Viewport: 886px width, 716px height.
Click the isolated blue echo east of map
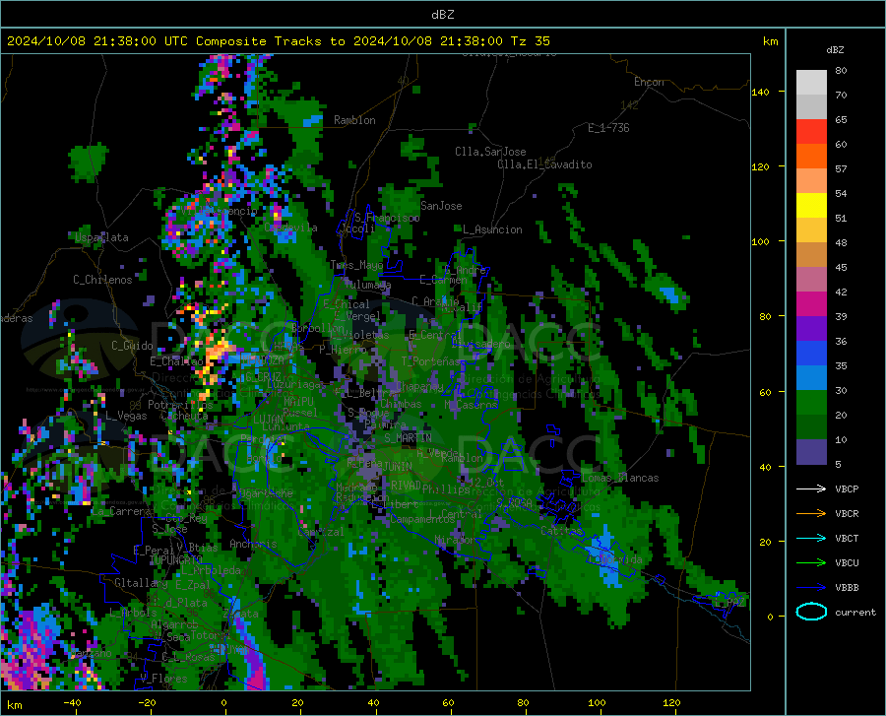(x=670, y=293)
